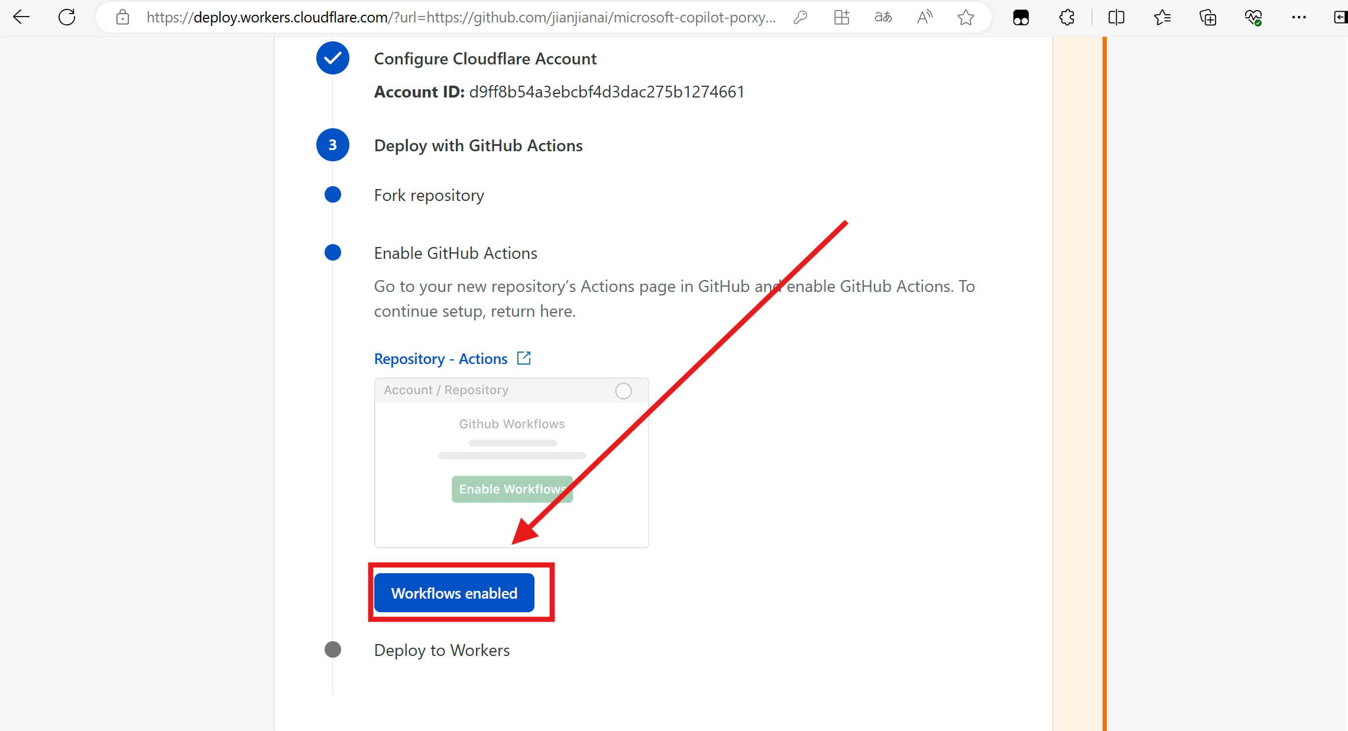The height and width of the screenshot is (731, 1348).
Task: Open browser essentials heart icon
Action: pos(1253,18)
